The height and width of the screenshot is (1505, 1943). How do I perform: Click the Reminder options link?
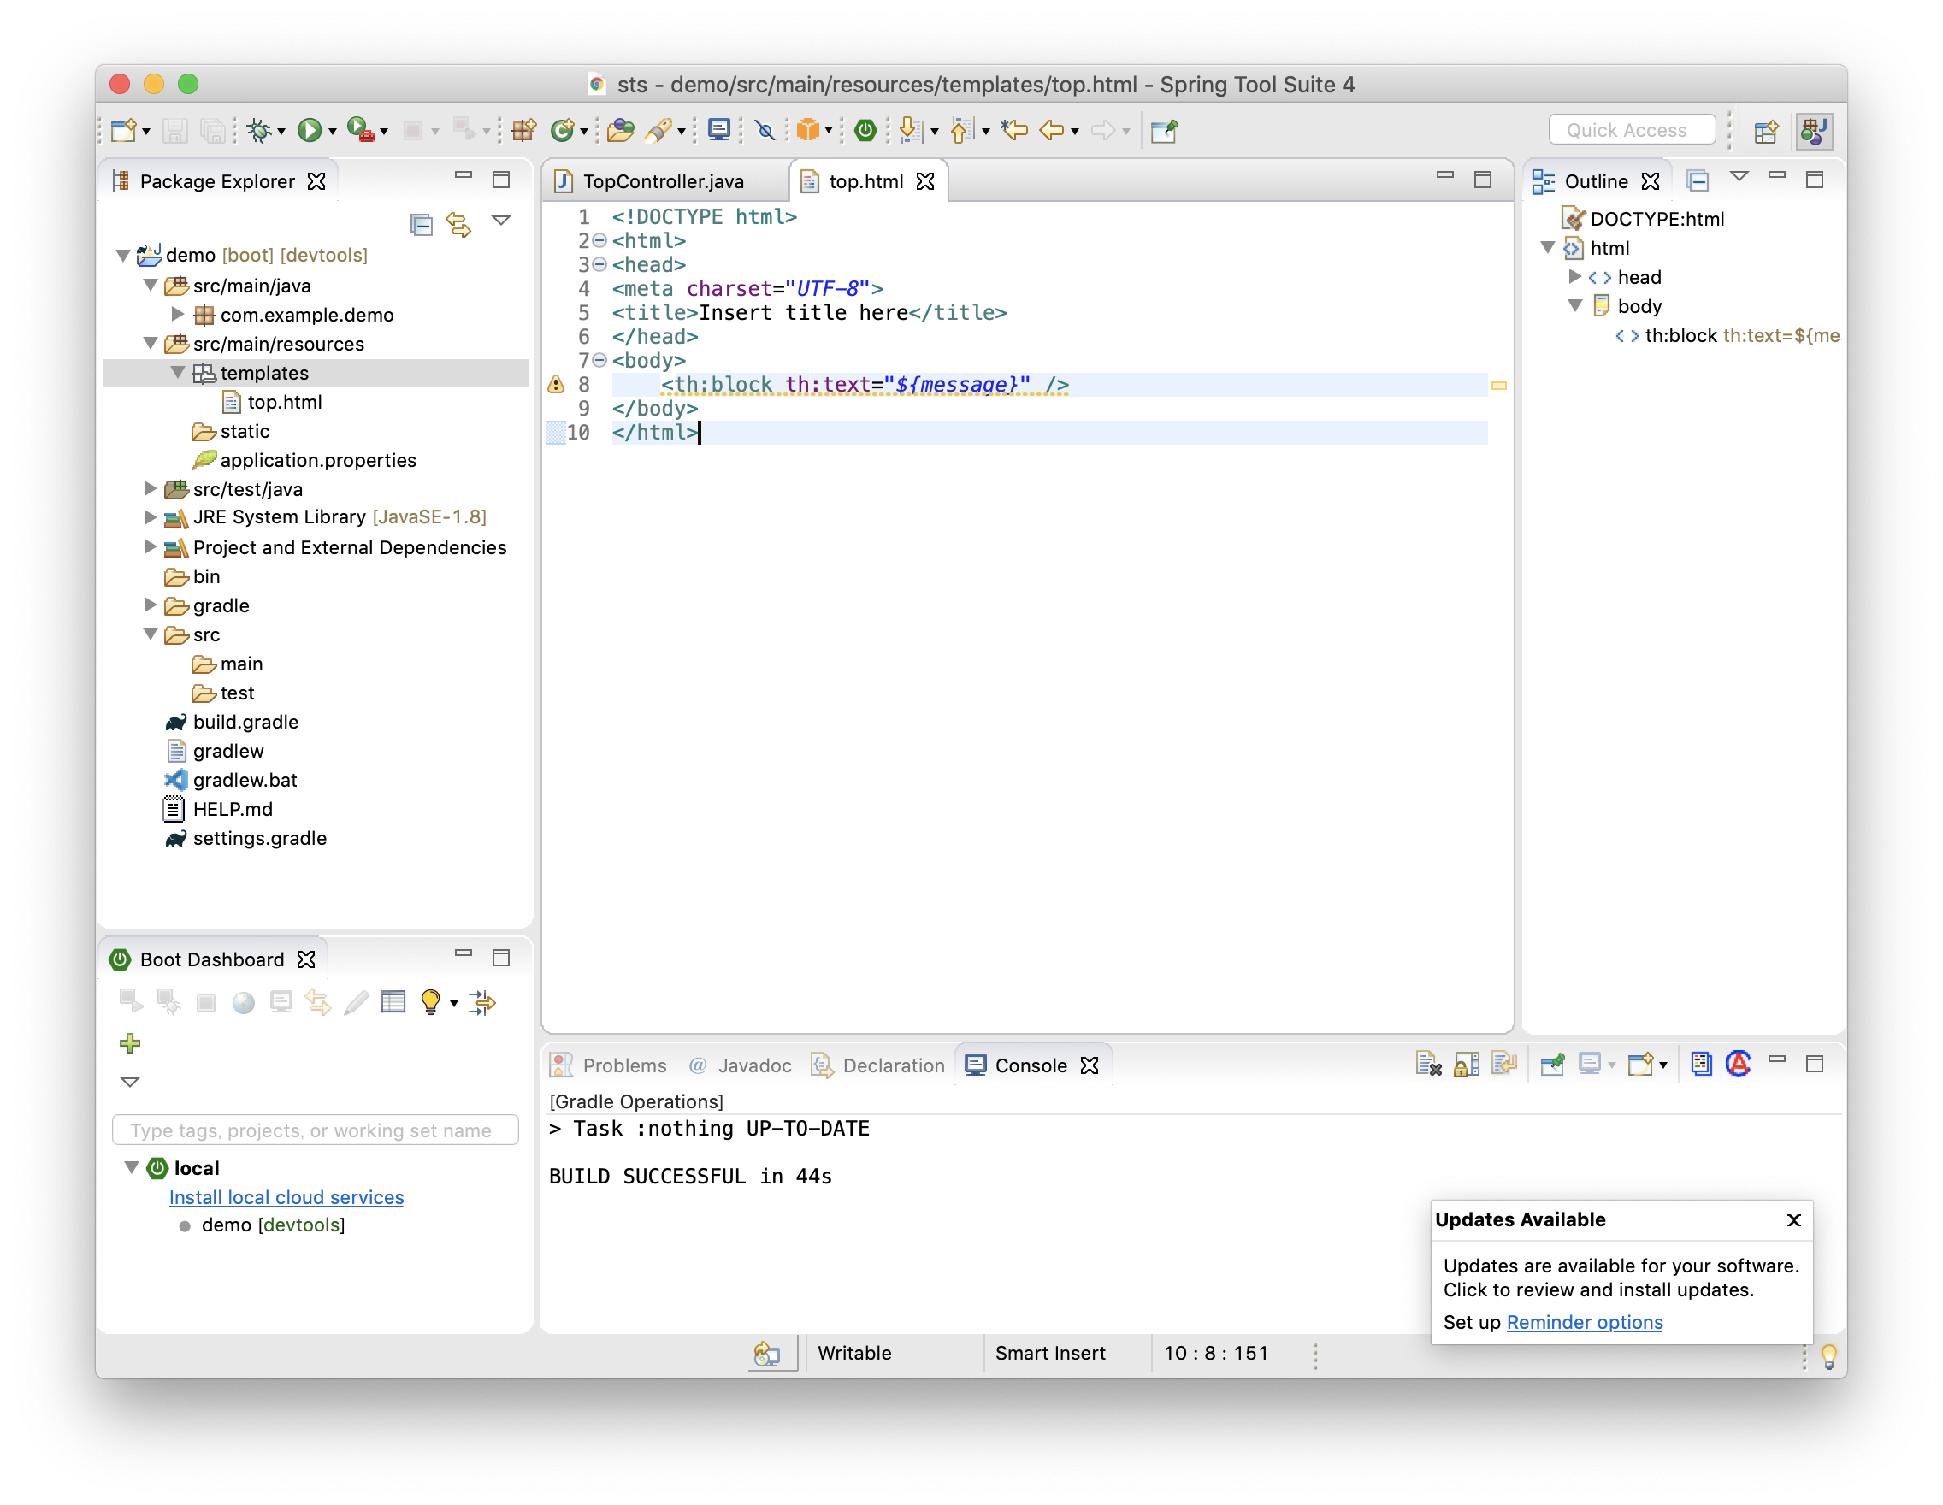pyautogui.click(x=1585, y=1322)
